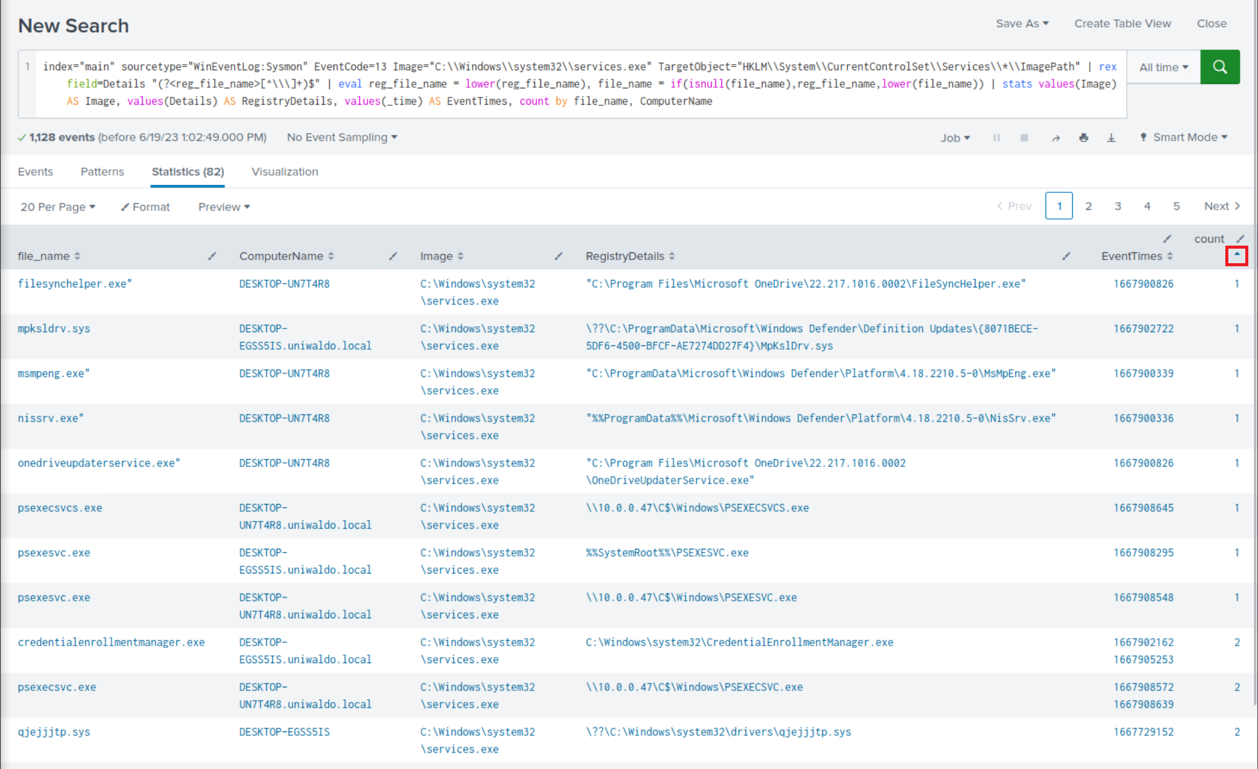Image resolution: width=1258 pixels, height=769 pixels.
Task: Toggle sort on ComputerName column
Action: 331,256
